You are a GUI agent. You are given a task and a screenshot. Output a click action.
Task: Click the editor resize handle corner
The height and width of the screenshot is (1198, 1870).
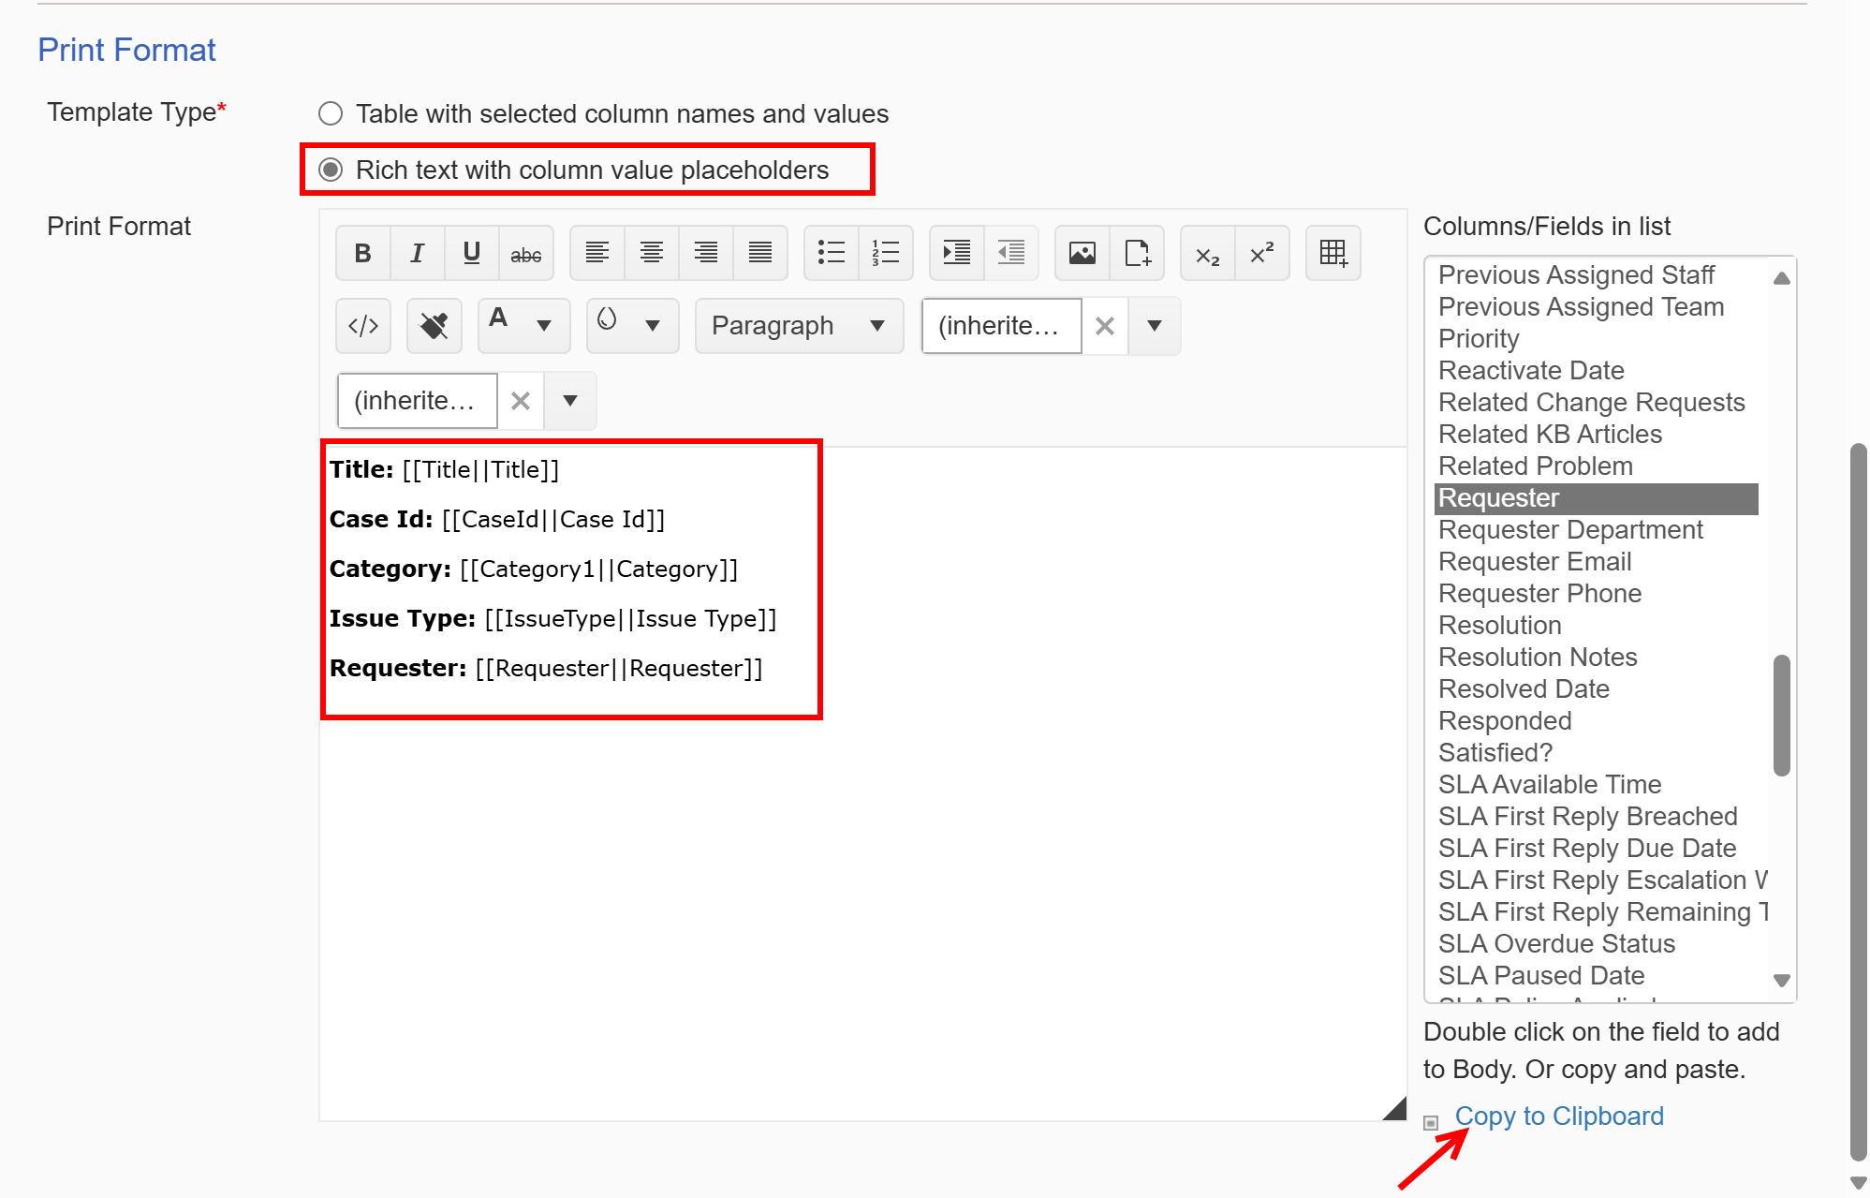(x=1395, y=1109)
